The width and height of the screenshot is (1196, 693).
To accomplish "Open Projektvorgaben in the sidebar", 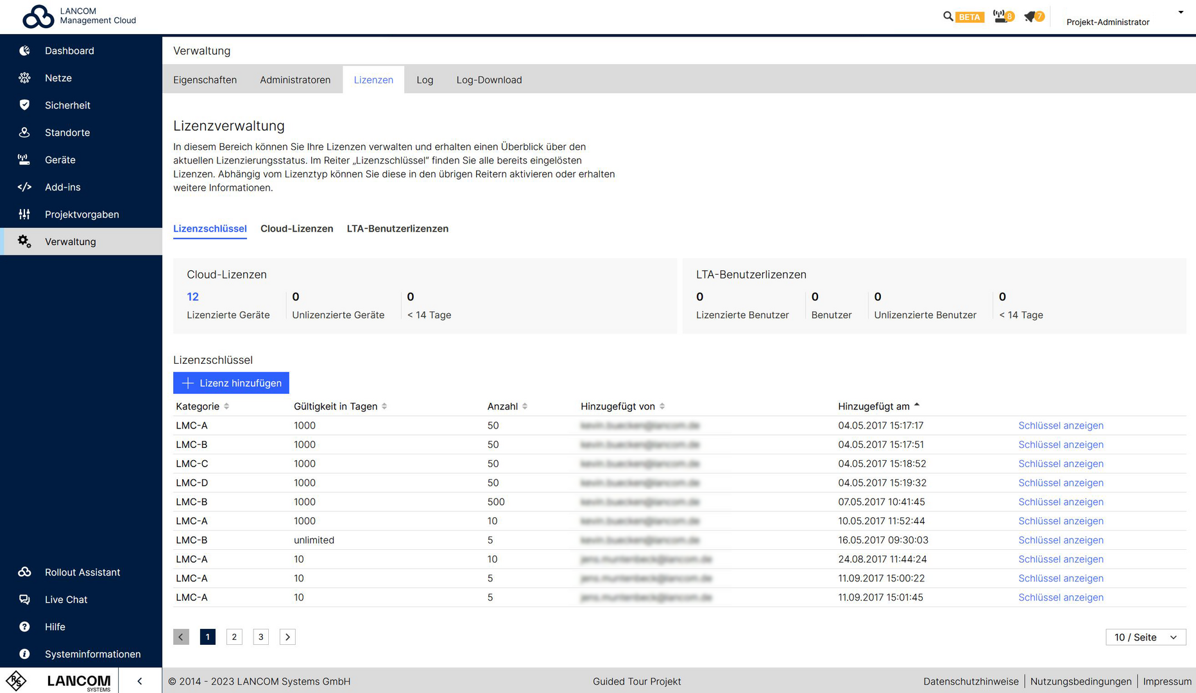I will click(81, 214).
